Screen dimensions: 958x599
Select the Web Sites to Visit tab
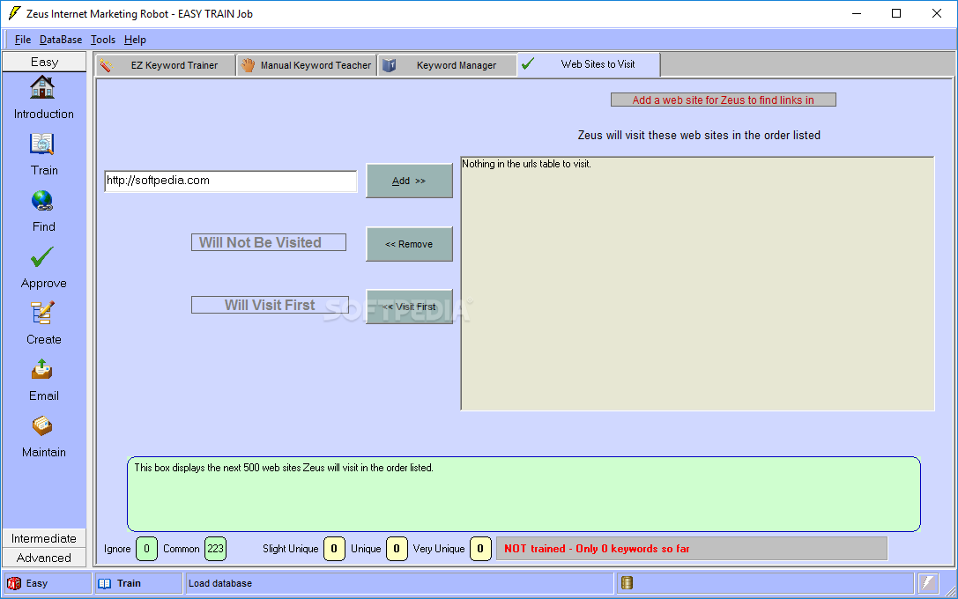pyautogui.click(x=589, y=64)
